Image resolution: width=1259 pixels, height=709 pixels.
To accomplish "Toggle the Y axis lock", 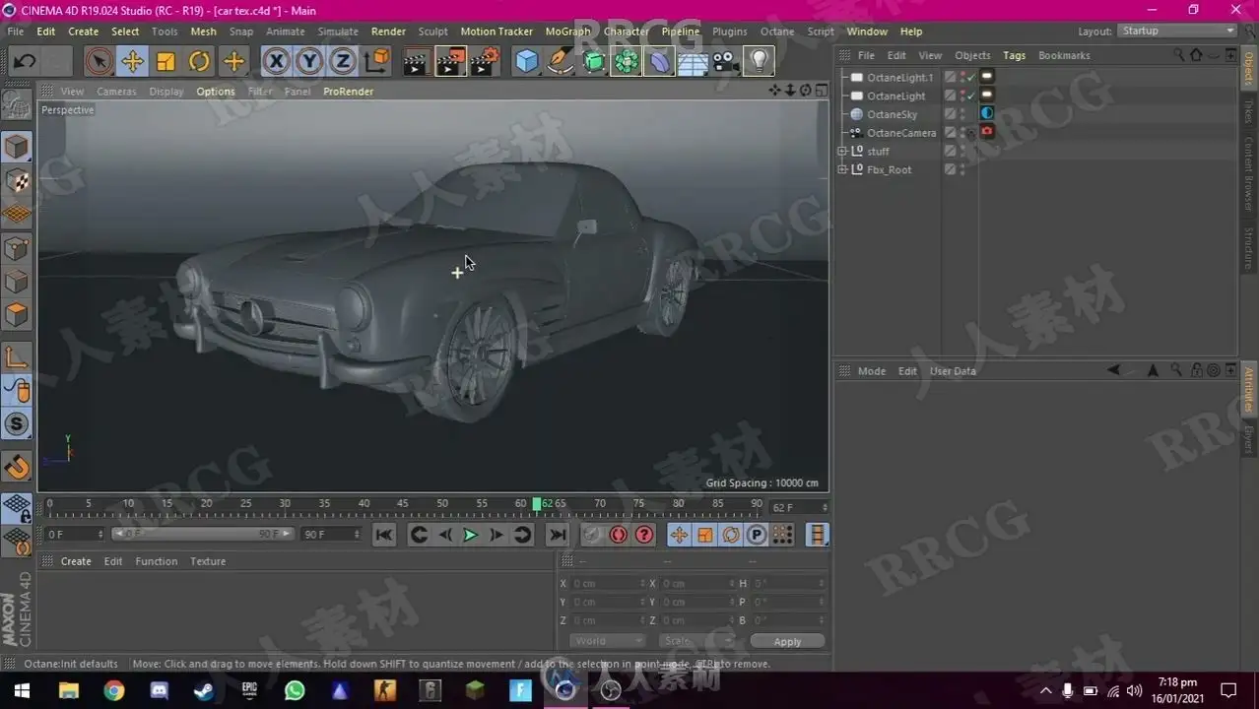I will 309,62.
